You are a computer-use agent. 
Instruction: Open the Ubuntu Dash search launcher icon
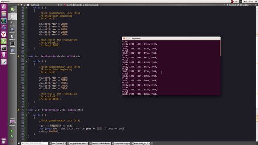pos(4,7)
